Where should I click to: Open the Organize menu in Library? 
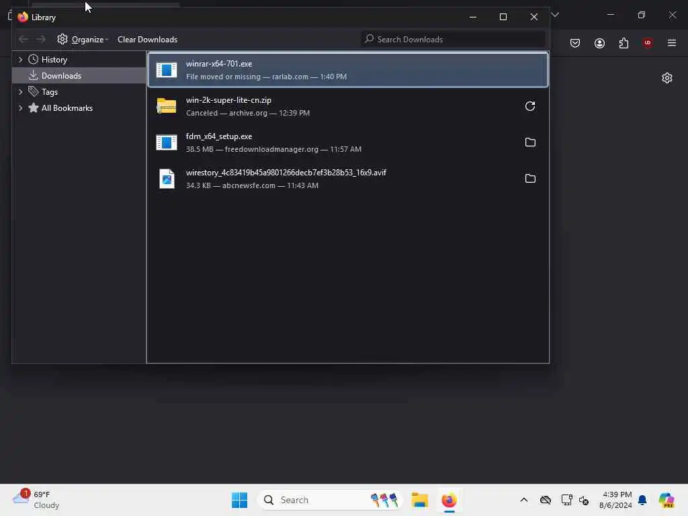(x=83, y=40)
